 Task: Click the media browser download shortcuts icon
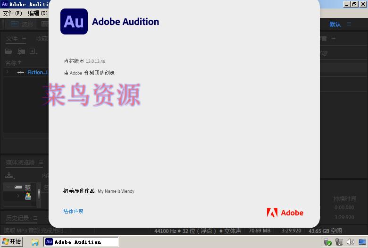(x=9, y=175)
